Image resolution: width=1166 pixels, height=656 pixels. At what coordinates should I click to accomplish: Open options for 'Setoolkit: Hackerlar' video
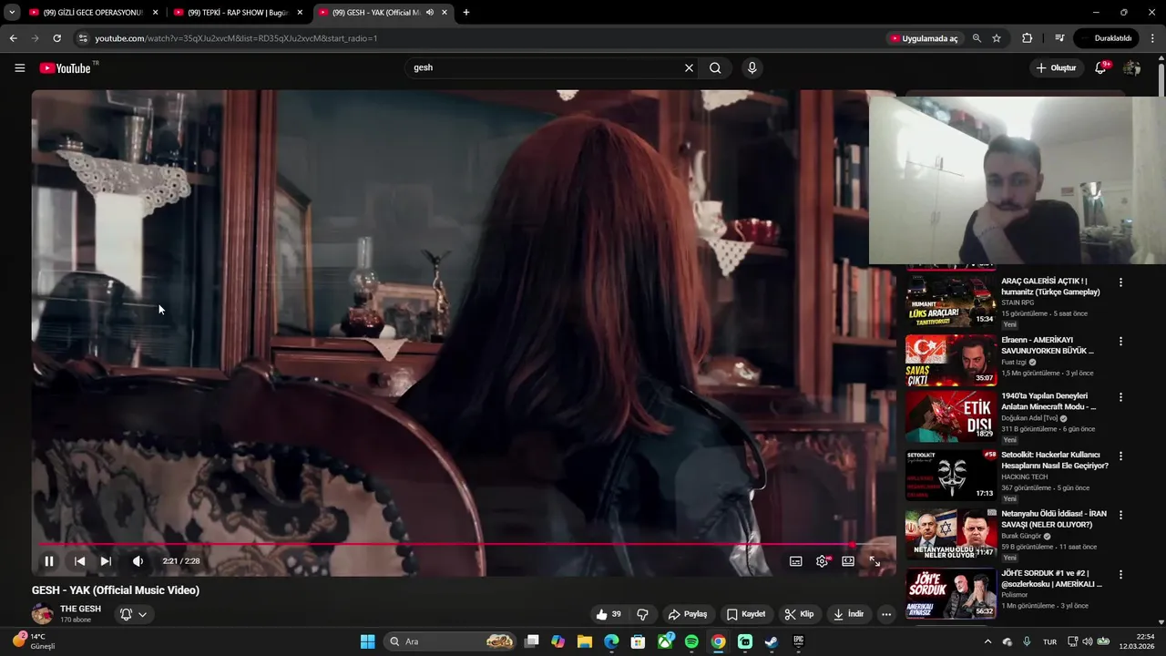tap(1120, 456)
